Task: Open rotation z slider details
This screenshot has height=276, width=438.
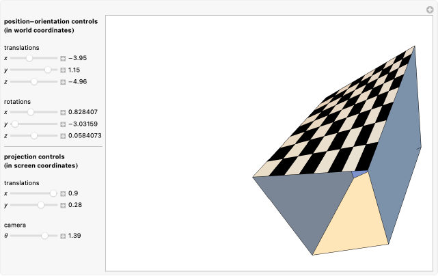Action: tap(63, 136)
